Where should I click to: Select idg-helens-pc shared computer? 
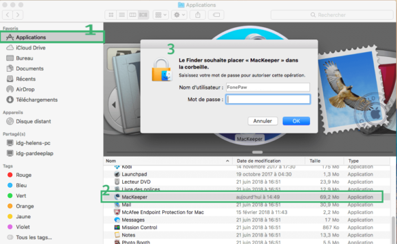coord(33,143)
